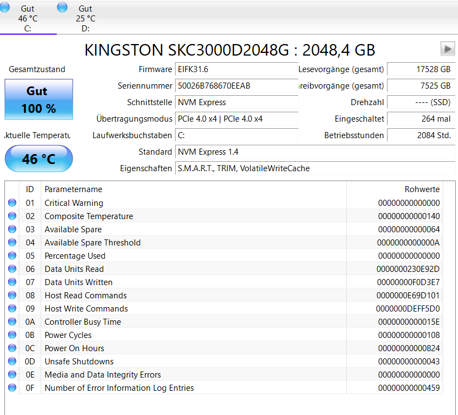This screenshot has width=458, height=415.
Task: Click raw value 00000000000108
Action: 409,335
